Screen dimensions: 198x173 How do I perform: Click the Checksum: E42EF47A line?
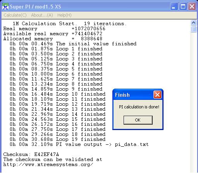coord(31,154)
